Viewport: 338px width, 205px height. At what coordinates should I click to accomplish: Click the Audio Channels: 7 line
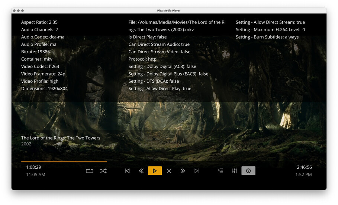40,29
